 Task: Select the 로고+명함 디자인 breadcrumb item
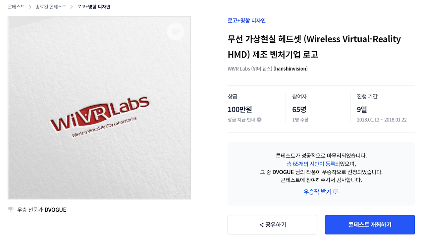(x=94, y=7)
